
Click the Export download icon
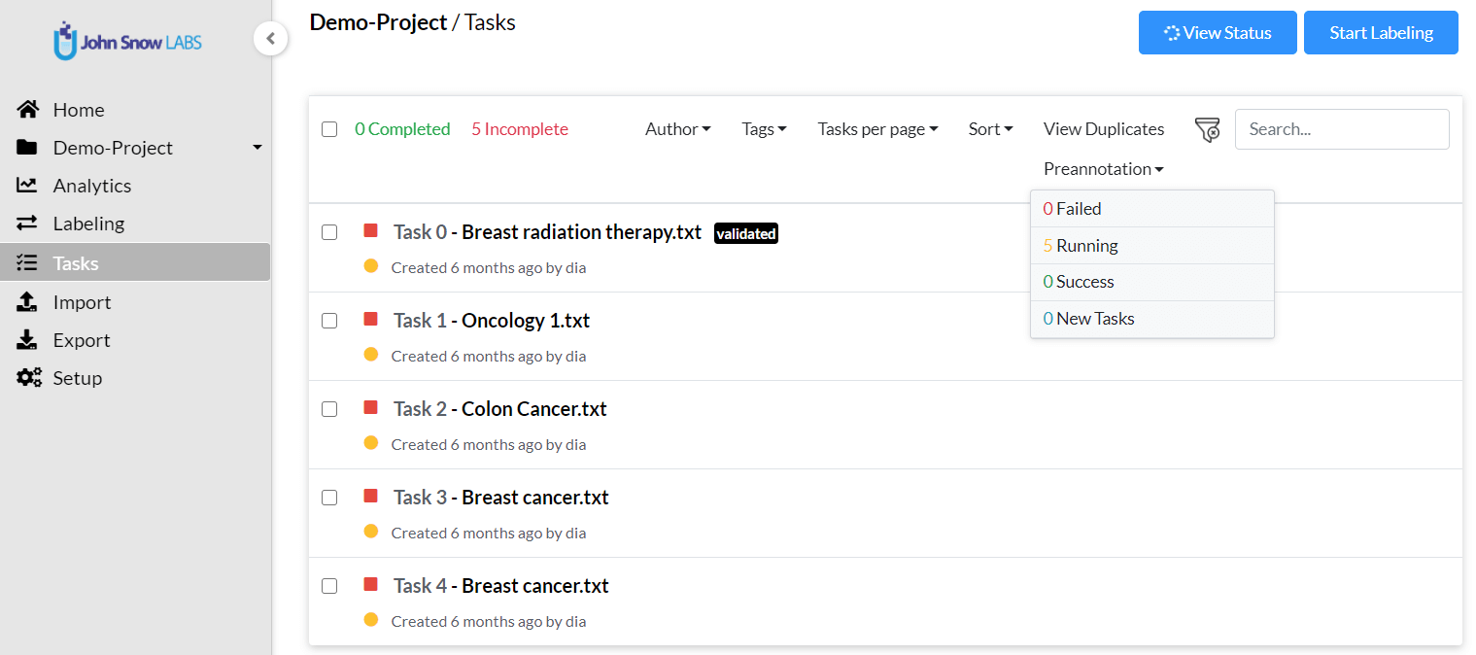click(x=27, y=340)
